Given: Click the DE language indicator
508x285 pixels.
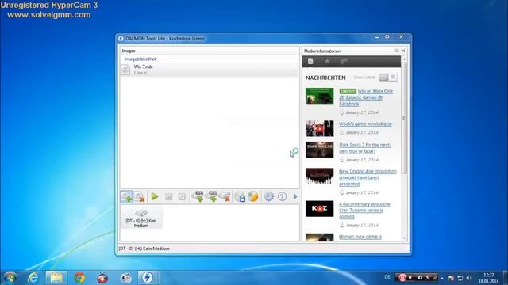Looking at the screenshot, I should (x=387, y=277).
